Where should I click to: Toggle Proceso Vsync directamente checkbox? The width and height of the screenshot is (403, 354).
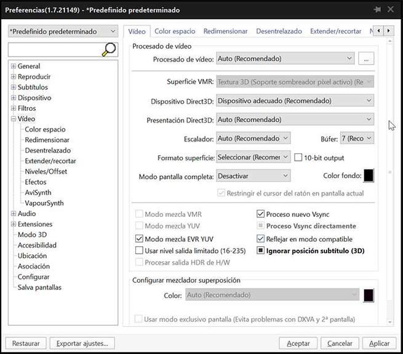coord(260,226)
